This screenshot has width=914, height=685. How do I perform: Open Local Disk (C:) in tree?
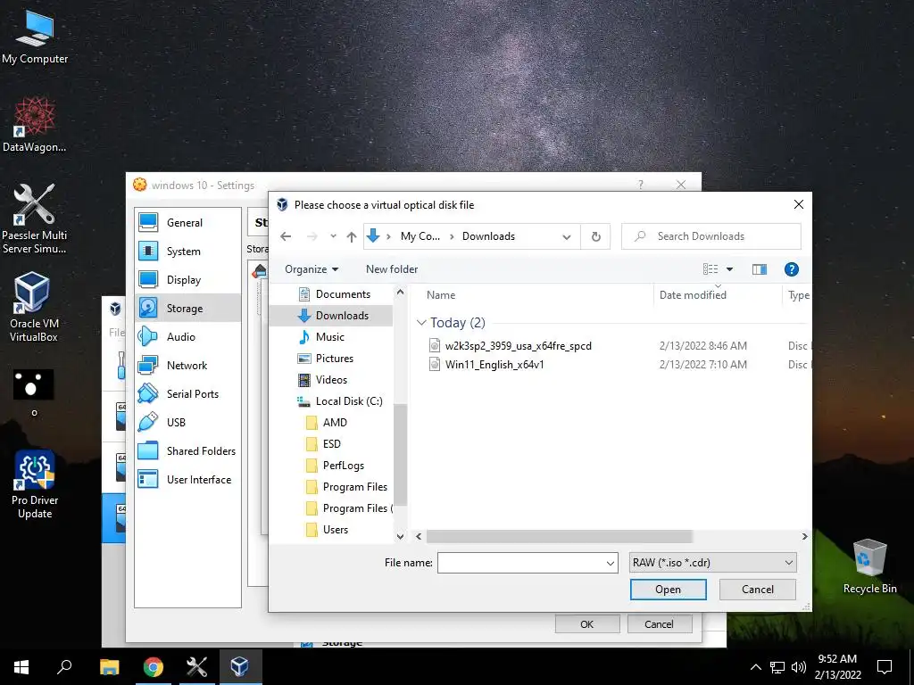tap(349, 401)
